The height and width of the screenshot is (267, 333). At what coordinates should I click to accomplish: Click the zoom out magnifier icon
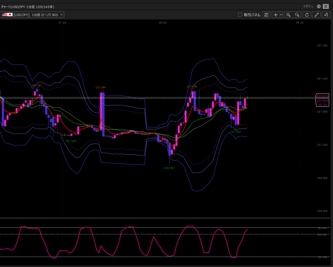coord(297,15)
